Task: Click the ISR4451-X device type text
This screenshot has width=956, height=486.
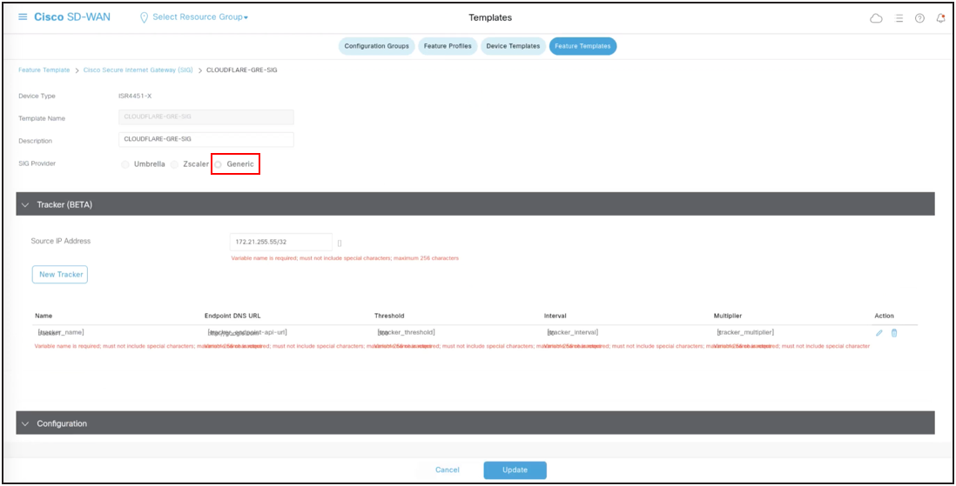Action: (x=134, y=97)
